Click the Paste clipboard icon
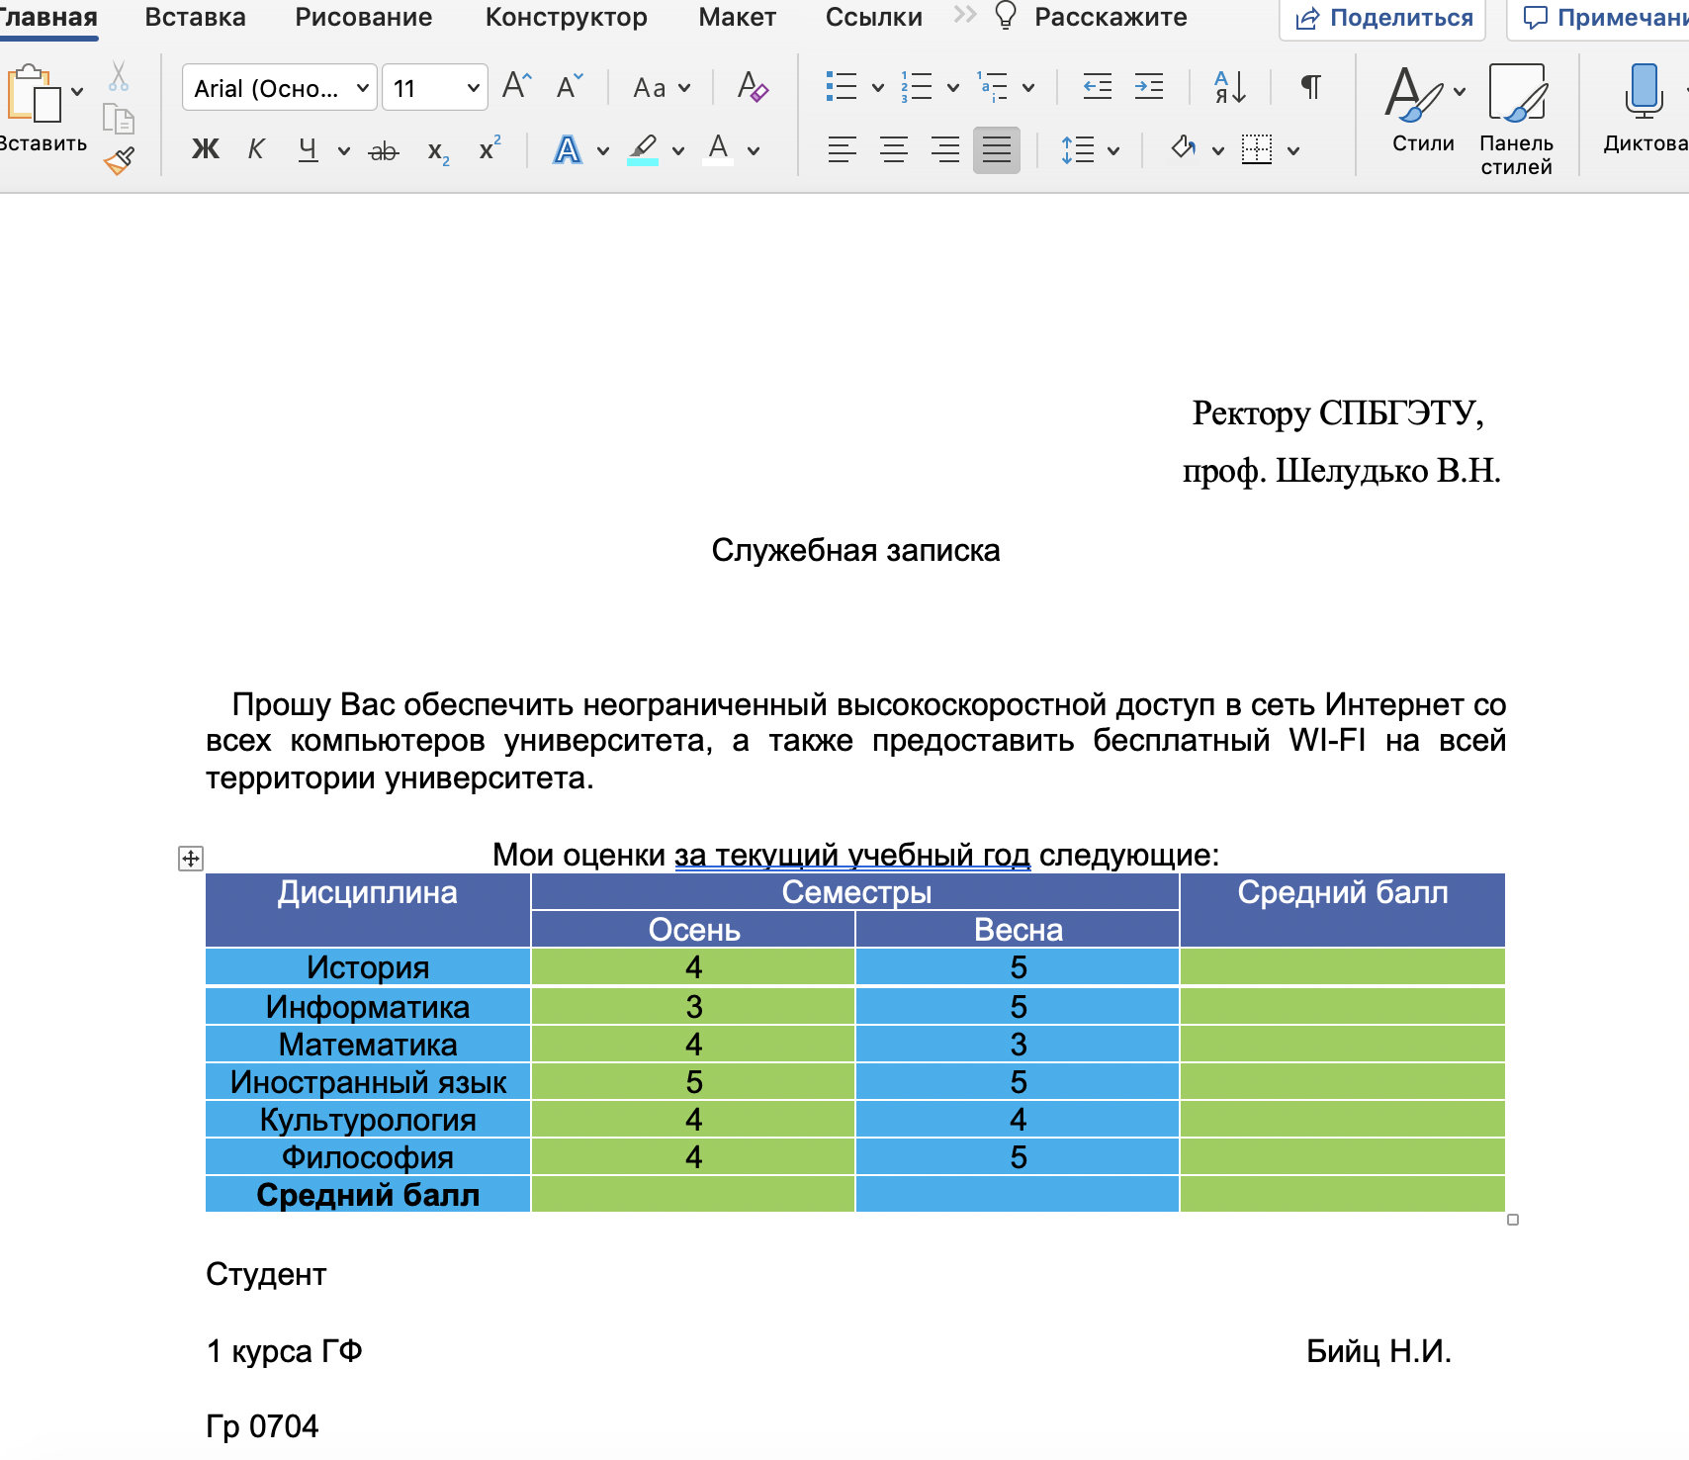 click(33, 94)
